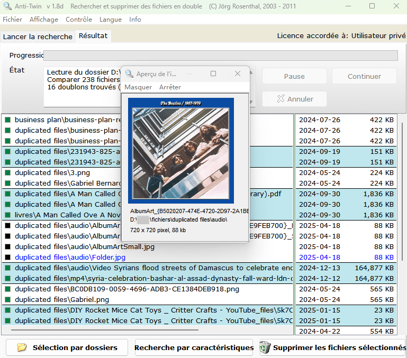Viewport: 407px width, 358px height.
Task: Click the magnifier icon in the Anti-Twin title bar
Action: 7,6
